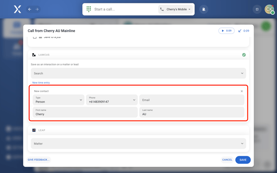Click the muted notifications bell
277x173 pixels.
point(204,9)
